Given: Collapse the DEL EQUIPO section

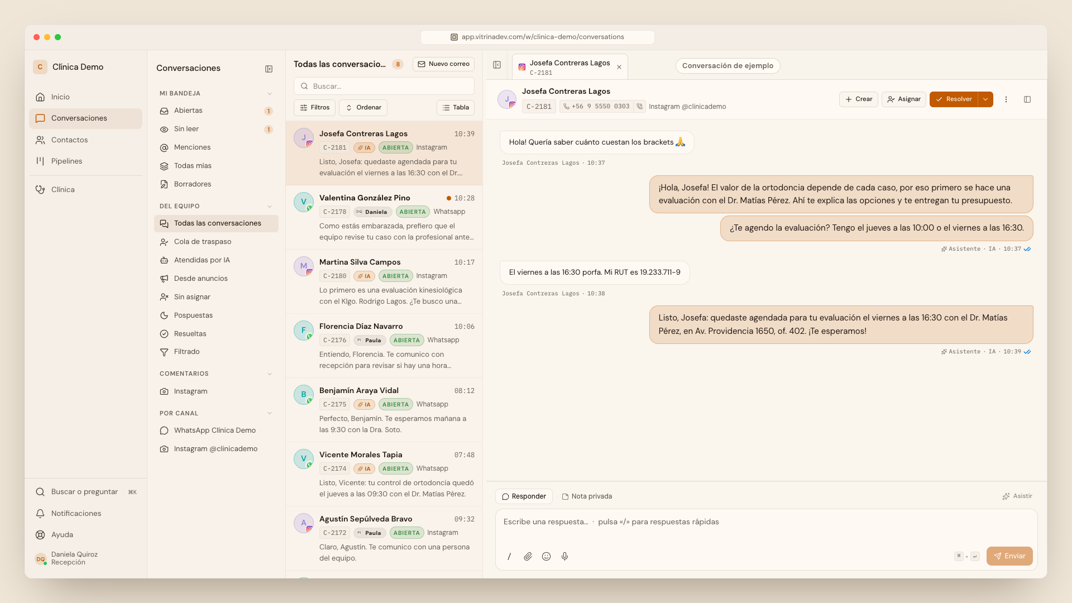Looking at the screenshot, I should (270, 207).
